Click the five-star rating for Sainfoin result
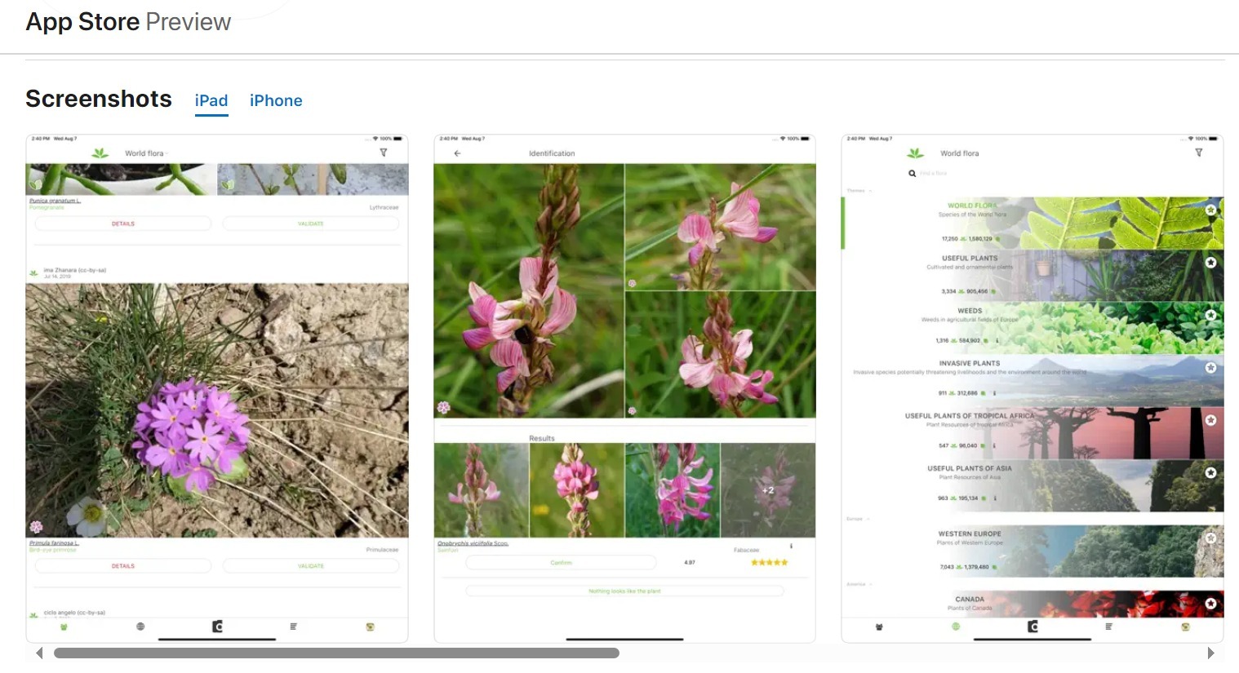 [769, 563]
